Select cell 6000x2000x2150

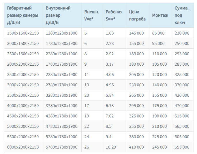click(x=23, y=147)
